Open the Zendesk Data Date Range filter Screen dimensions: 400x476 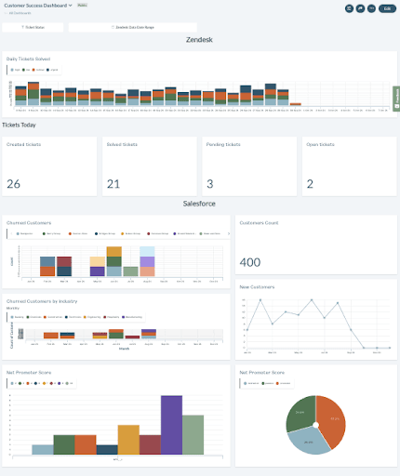[133, 27]
